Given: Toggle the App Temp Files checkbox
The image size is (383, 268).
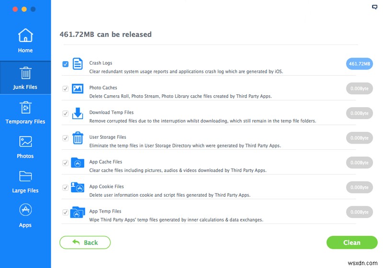Looking at the screenshot, I should click(x=65, y=212).
